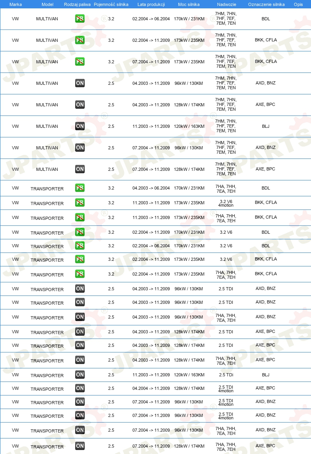
Task: Click diesel icon, Transporter 04.2003 96kW 7HA body row
Action: click(80, 317)
